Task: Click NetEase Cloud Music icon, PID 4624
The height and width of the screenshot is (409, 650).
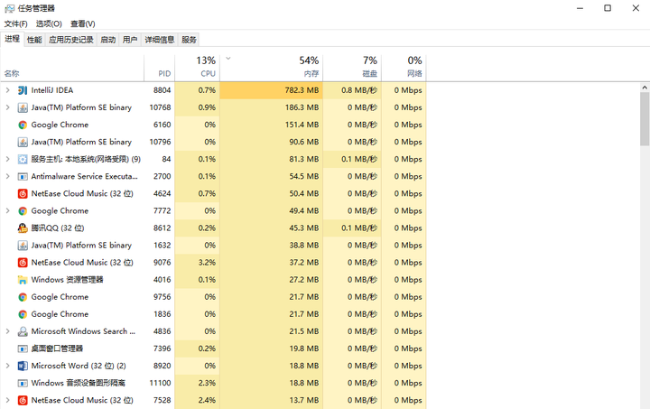Action: point(23,193)
